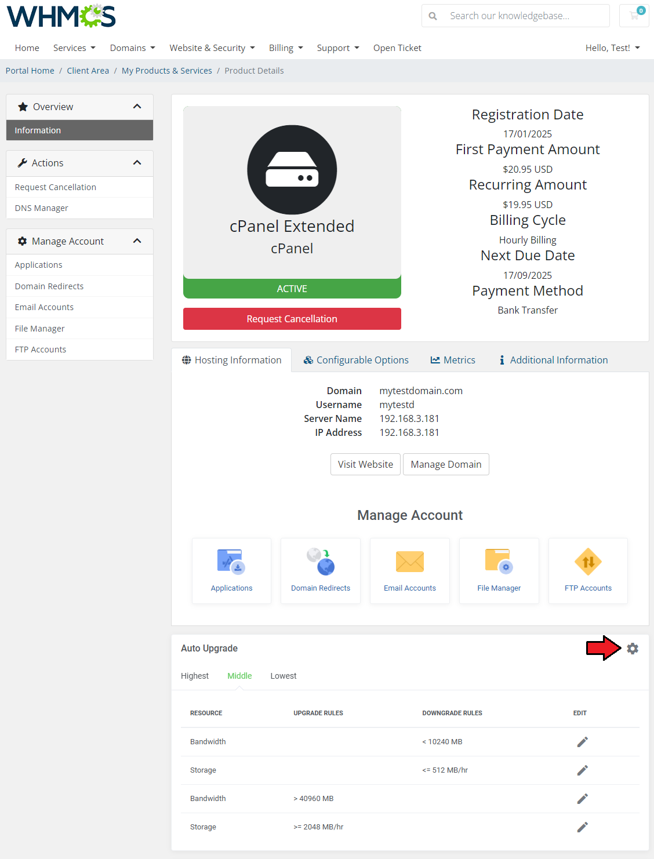Viewport: 654px width, 859px height.
Task: Edit the Bandwidth > 40960 MB rule
Action: [583, 799]
